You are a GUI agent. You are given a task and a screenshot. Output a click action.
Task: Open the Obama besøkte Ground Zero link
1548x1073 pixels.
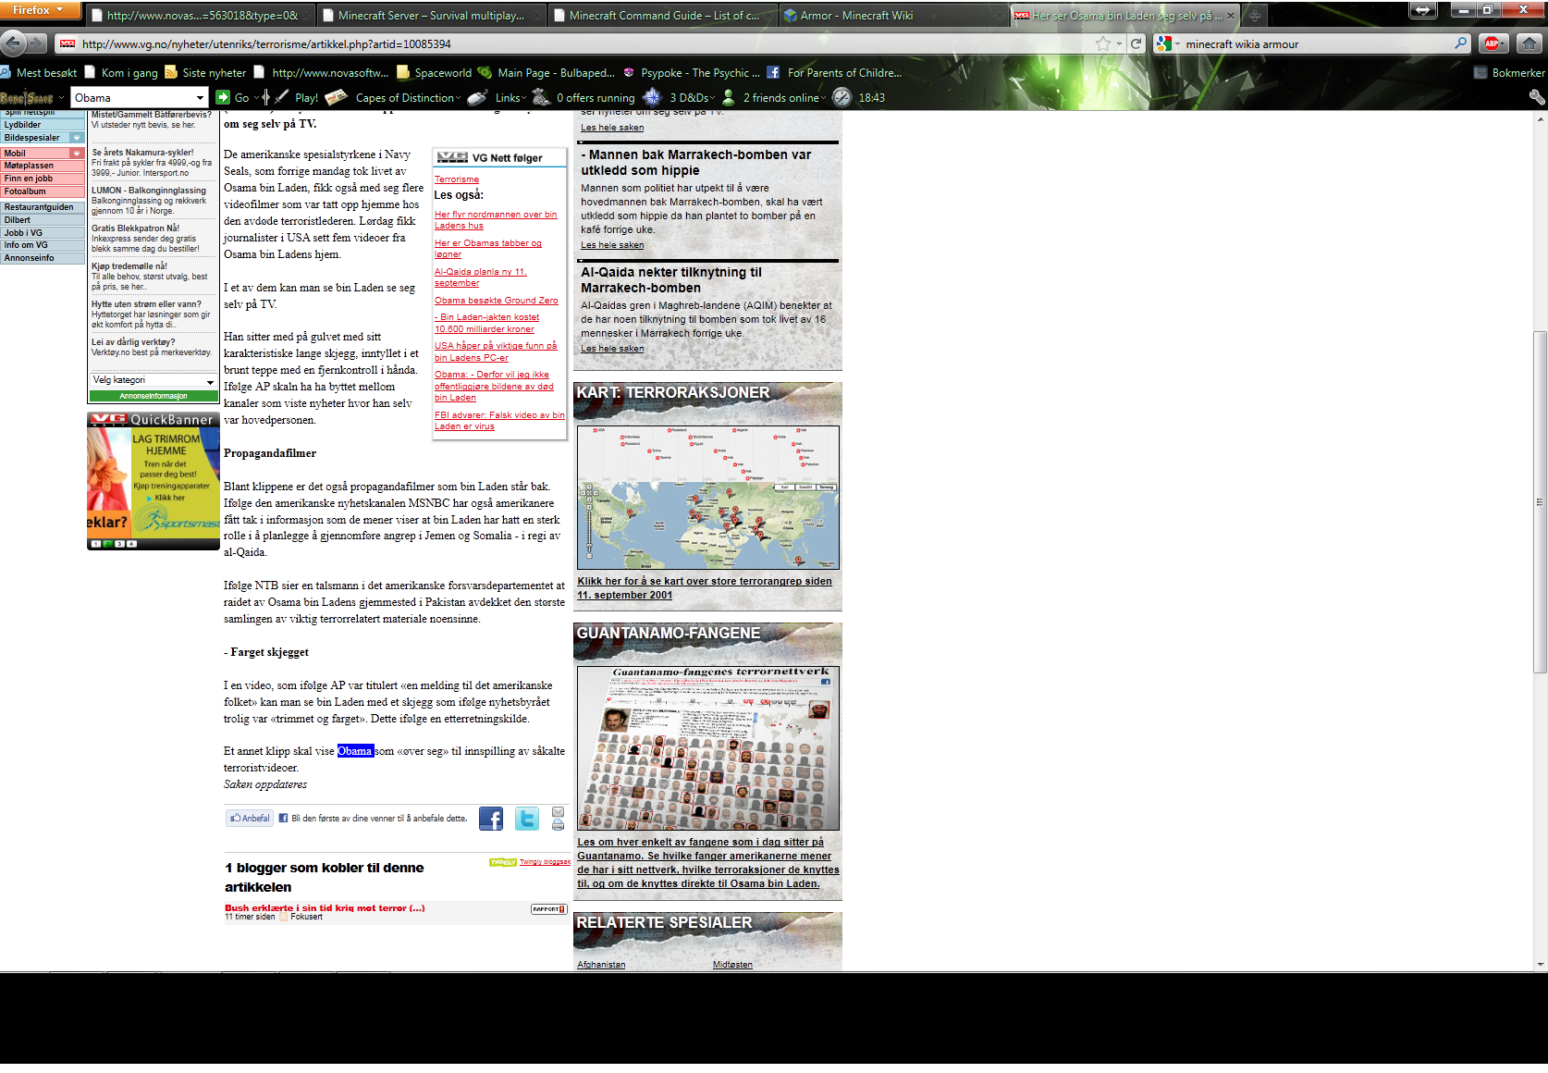click(497, 301)
